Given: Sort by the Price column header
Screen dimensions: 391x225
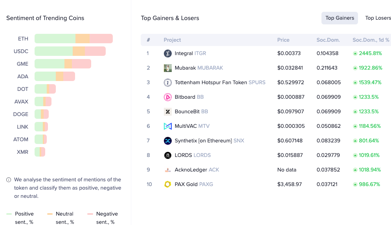Looking at the screenshot, I should click(x=283, y=40).
